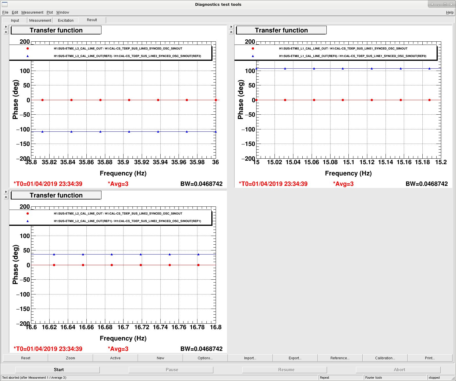
Task: Click the blue triangle marker in L3 legend
Action: coord(28,56)
